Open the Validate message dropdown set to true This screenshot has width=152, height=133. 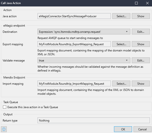coord(84,60)
